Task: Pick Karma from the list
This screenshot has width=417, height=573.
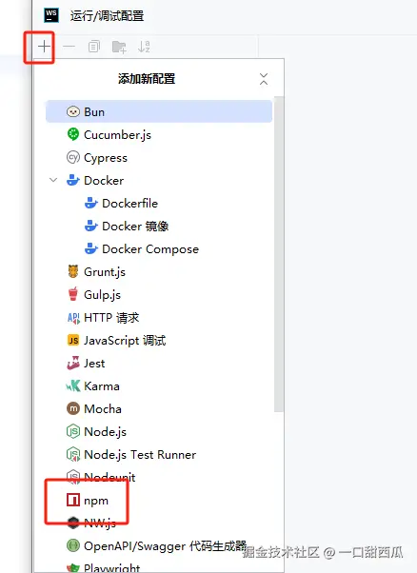Action: coord(159,385)
